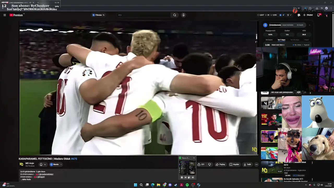The height and width of the screenshot is (188, 334).
Task: Click the Spotify window preview thumbnail
Action: pos(187,167)
